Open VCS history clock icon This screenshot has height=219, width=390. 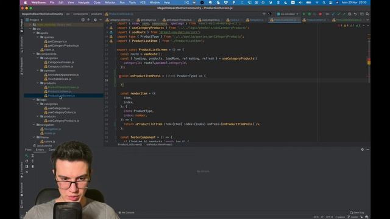pyautogui.click(x=349, y=14)
